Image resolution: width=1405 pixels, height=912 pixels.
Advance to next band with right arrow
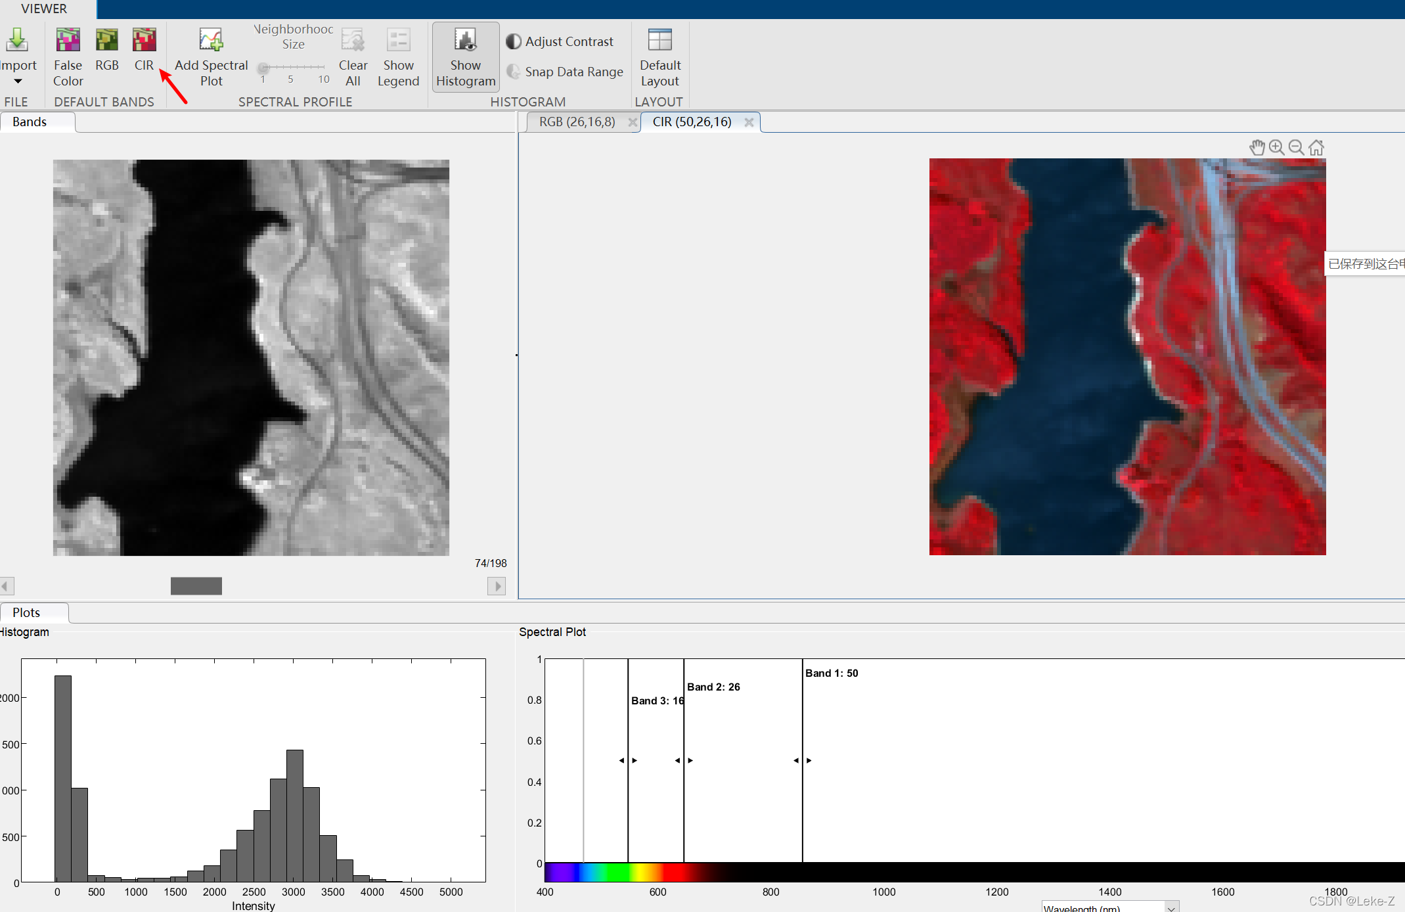point(497,585)
